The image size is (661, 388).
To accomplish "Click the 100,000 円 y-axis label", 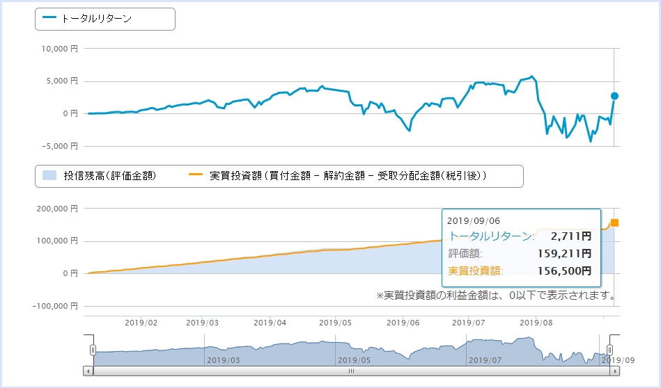I will 57,241.
